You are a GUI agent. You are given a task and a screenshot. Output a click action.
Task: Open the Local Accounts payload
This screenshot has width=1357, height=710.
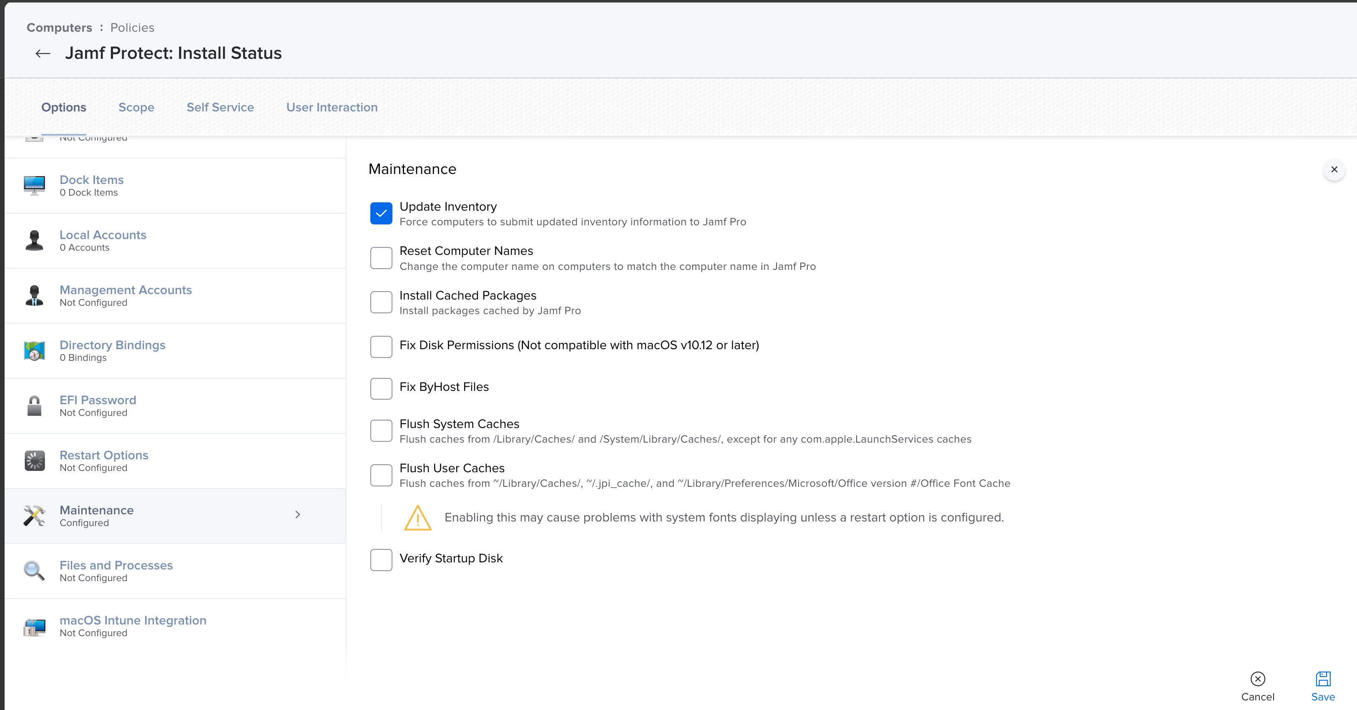[176, 241]
